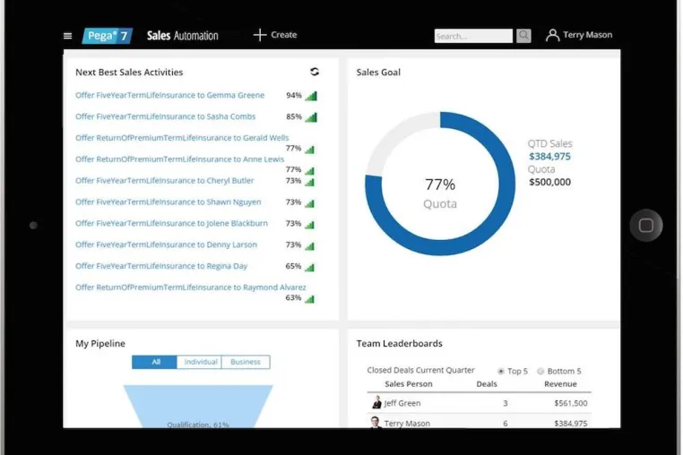683x455 pixels.
Task: Click signal bars for Denny Larson offer
Action: coord(310,246)
